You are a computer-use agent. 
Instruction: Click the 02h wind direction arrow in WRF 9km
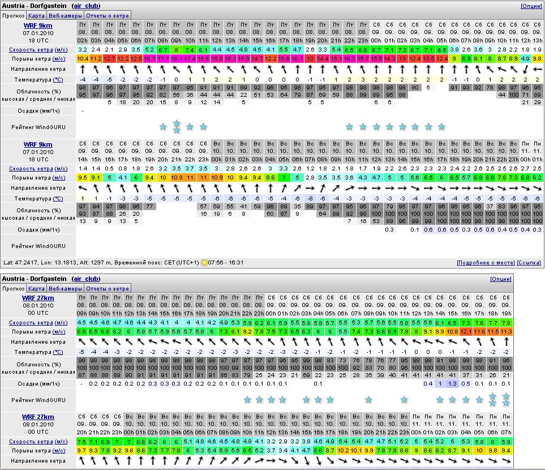coord(83,69)
